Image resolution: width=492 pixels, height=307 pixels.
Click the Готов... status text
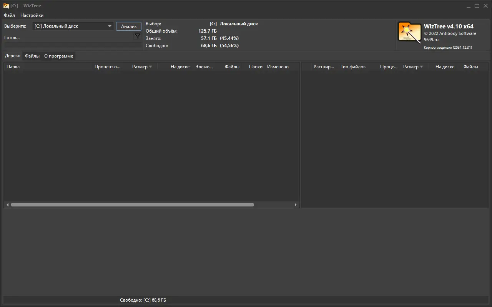[12, 38]
